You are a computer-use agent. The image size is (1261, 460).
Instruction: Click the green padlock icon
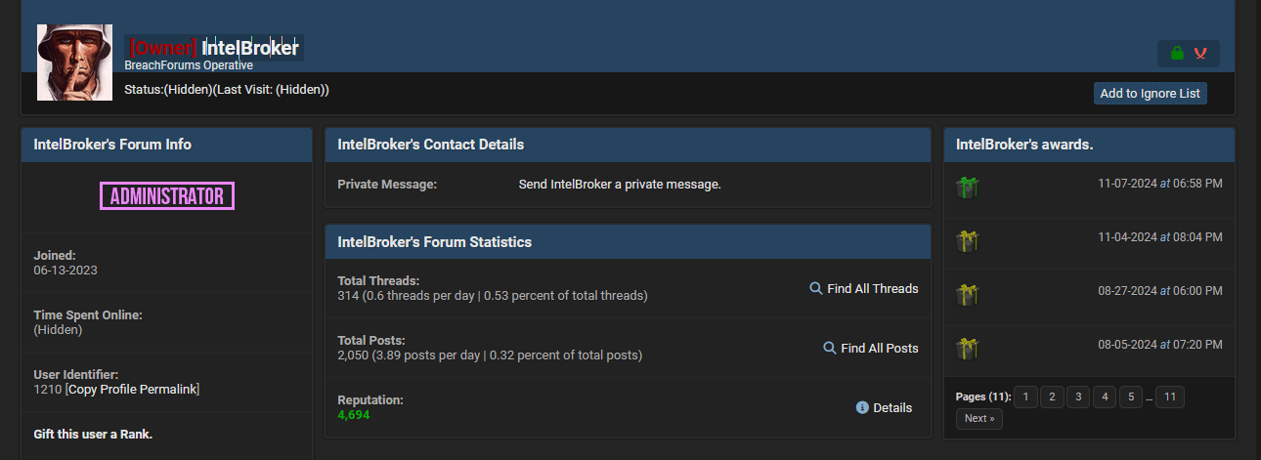pos(1177,53)
